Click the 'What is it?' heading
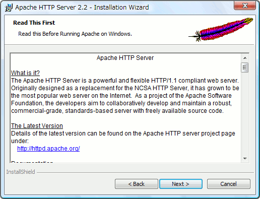 (25, 73)
